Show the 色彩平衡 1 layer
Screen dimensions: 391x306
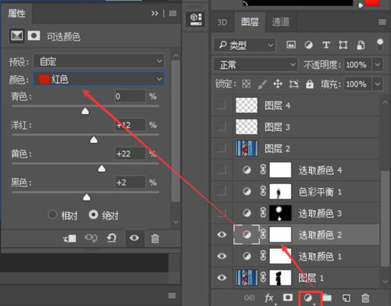coord(222,191)
